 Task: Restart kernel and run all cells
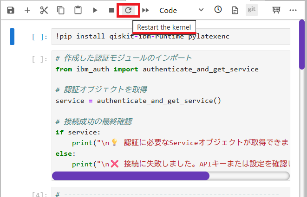coord(145,10)
